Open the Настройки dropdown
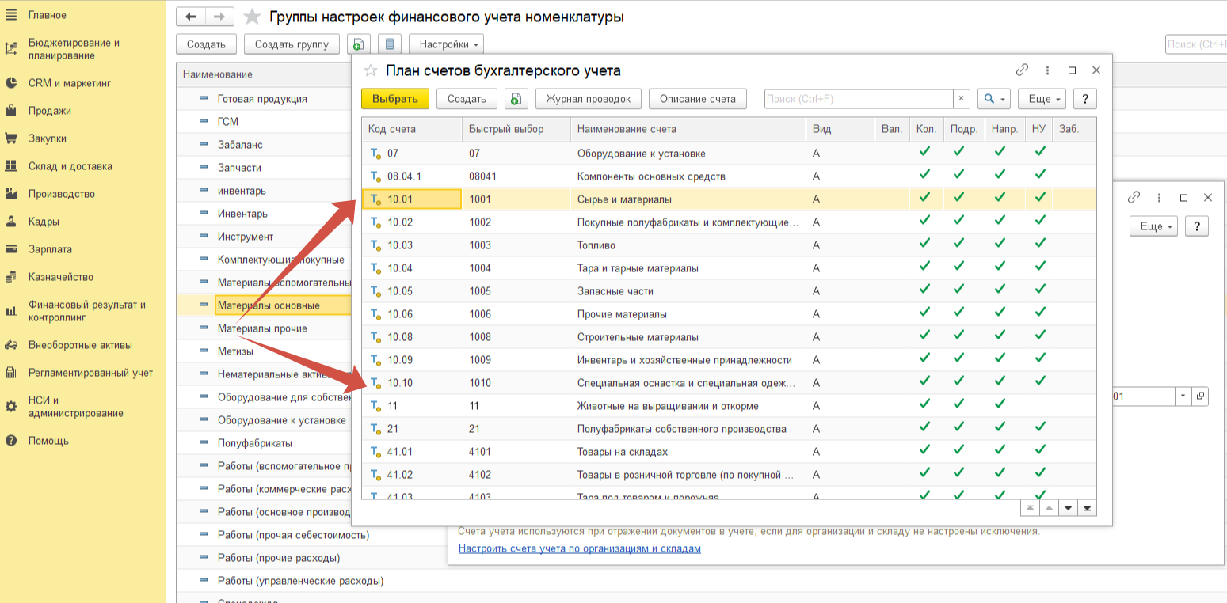 pos(446,44)
